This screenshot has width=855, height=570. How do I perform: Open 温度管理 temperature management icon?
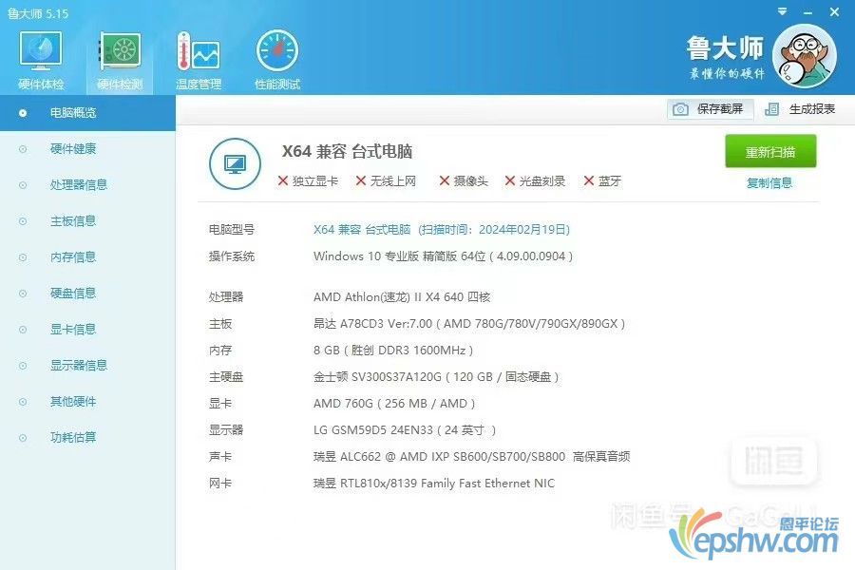[x=199, y=60]
